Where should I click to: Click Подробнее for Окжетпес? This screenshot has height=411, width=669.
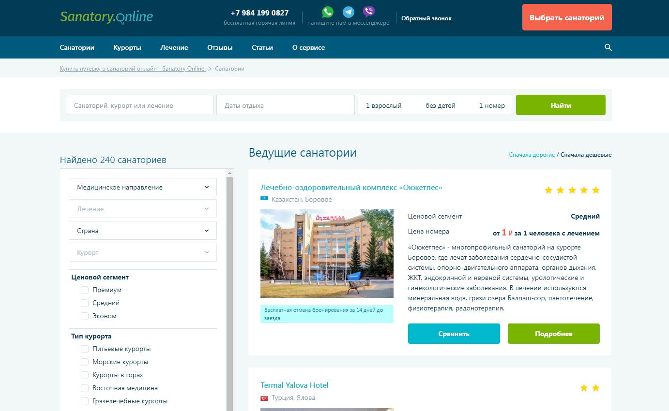click(554, 334)
